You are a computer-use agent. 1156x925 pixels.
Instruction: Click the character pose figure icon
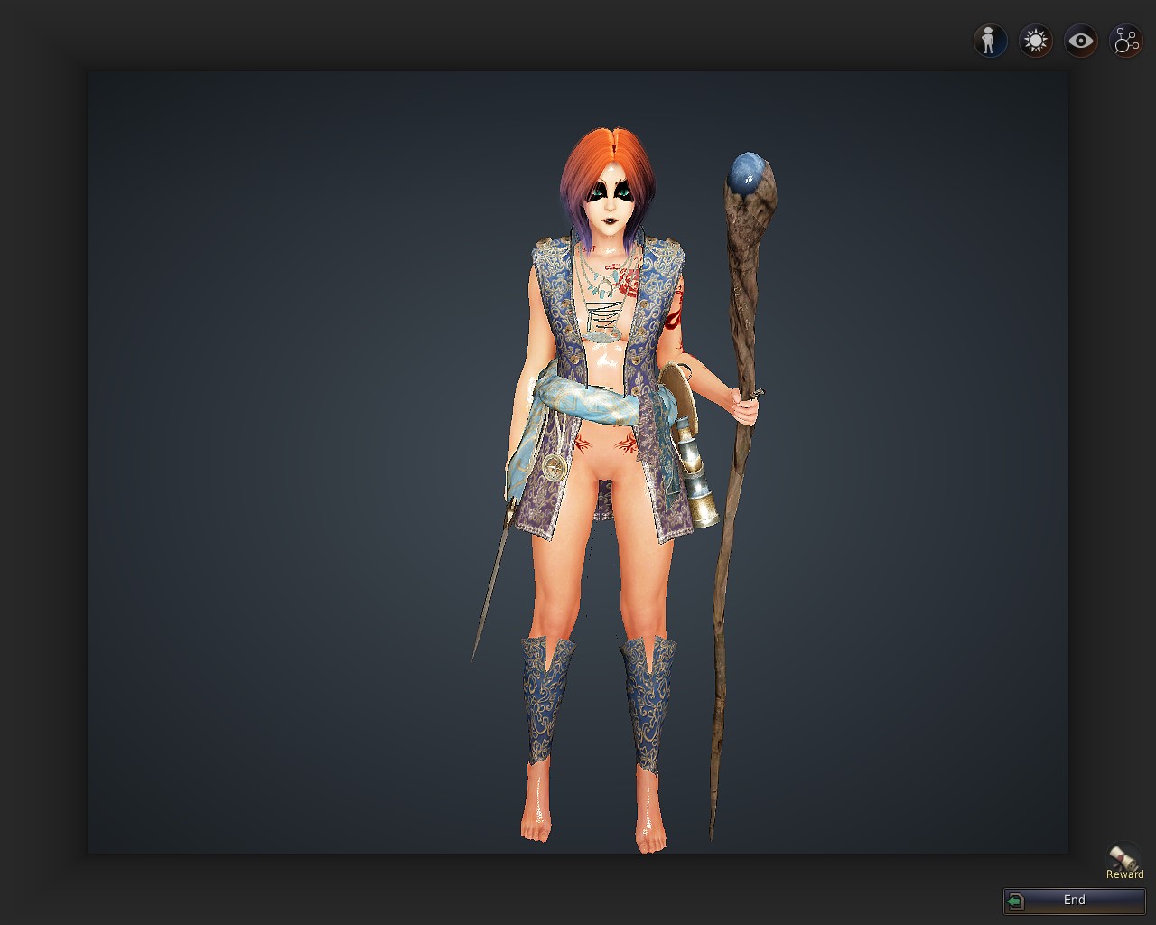990,41
